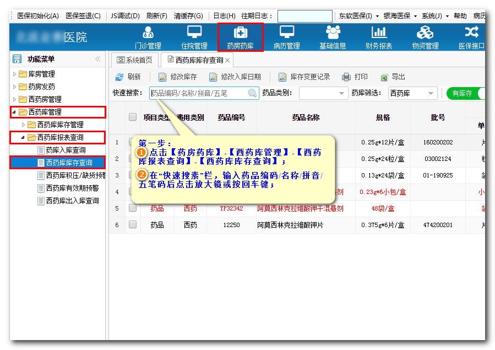Open 西药库库存查询 in the sidebar tree
The height and width of the screenshot is (350, 495).
point(69,163)
